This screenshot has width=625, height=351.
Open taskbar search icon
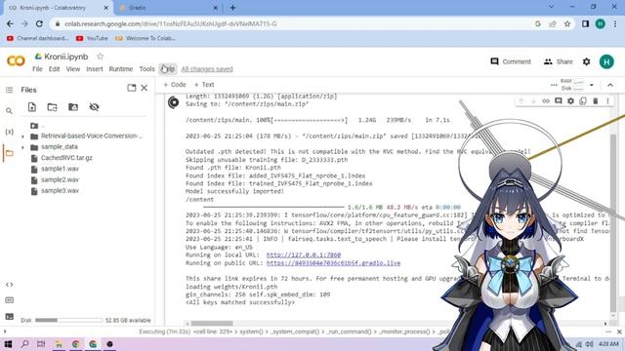coord(24,344)
